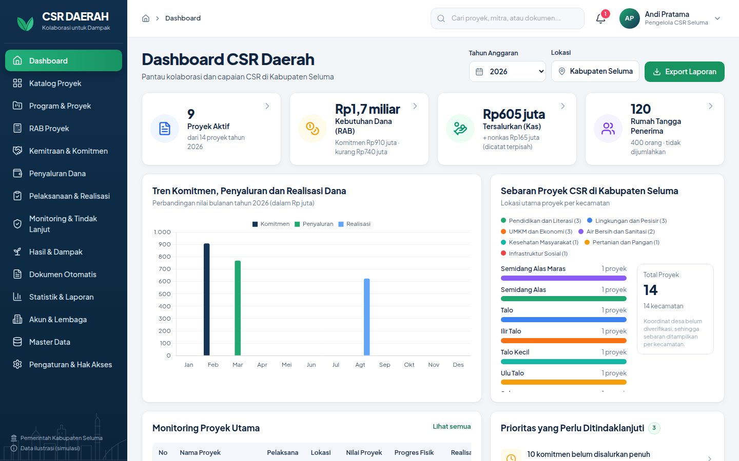Click the Pengaturan & Hak Akses gear icon
This screenshot has width=739, height=461.
click(17, 364)
